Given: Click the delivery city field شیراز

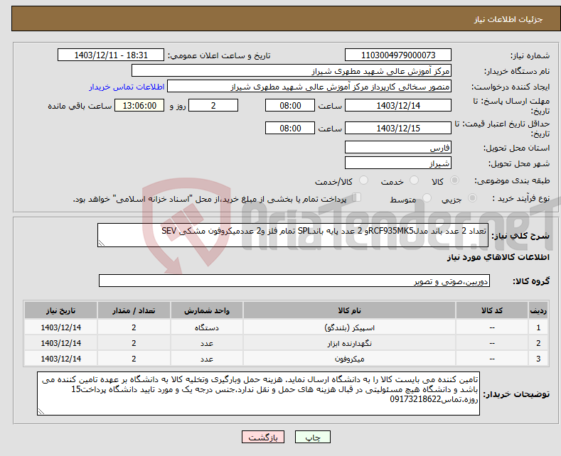Looking at the screenshot, I should [x=398, y=163].
